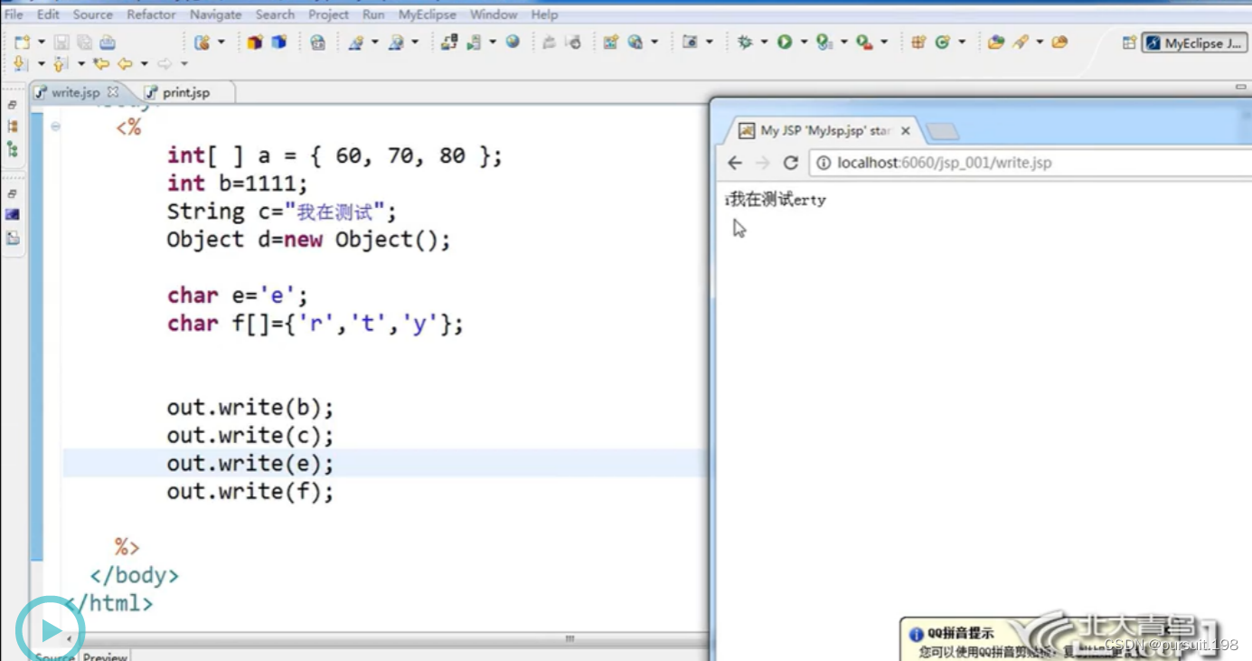Expand the New toolbar button dropdown arrow

40,42
